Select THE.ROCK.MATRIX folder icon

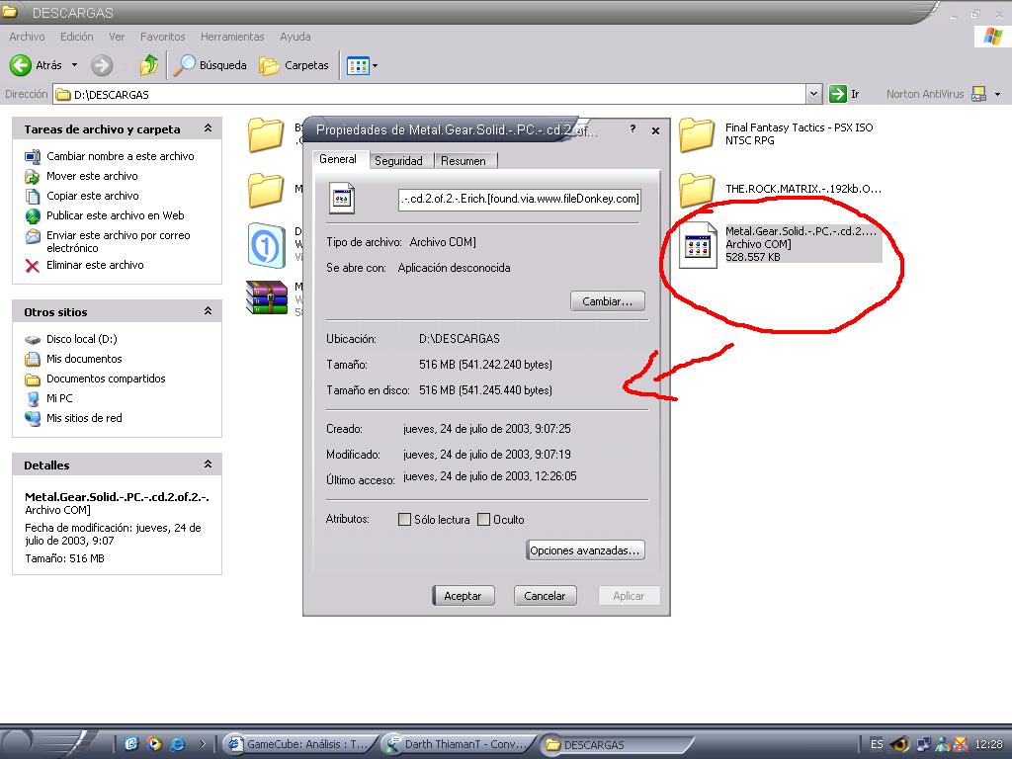point(697,190)
